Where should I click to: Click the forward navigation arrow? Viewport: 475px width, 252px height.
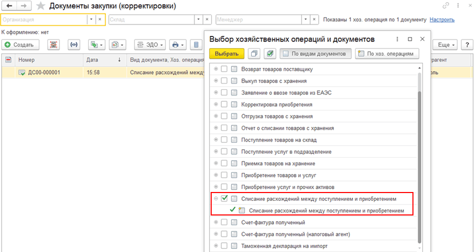(24, 6)
